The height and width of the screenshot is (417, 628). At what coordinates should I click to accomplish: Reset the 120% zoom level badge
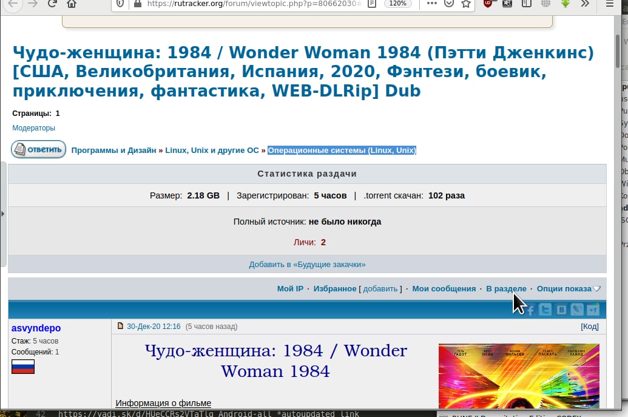[x=397, y=4]
